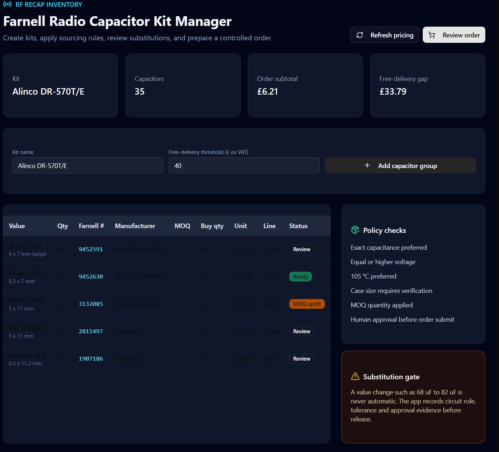Click the Buy qty column header
The height and width of the screenshot is (452, 499).
[212, 226]
